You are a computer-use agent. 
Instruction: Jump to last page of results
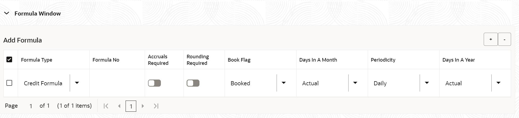[156, 106]
